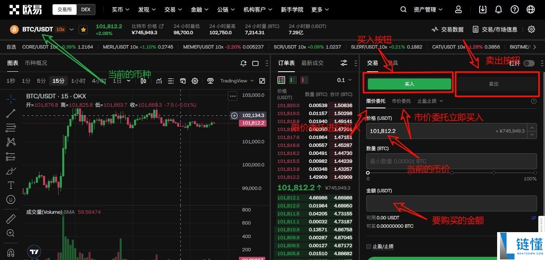Image resolution: width=545 pixels, height=260 pixels.
Task: Open chart settings gear in chart toolbar
Action: click(195, 81)
